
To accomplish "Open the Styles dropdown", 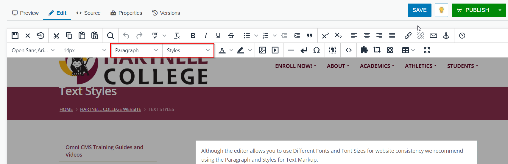I will point(188,50).
